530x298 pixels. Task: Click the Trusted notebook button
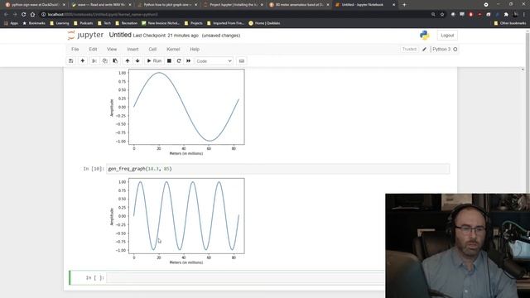(409, 50)
